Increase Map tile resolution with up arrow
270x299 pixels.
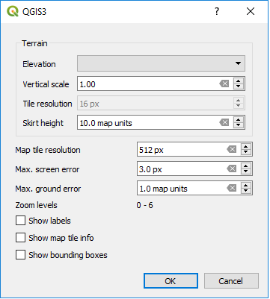click(x=246, y=146)
